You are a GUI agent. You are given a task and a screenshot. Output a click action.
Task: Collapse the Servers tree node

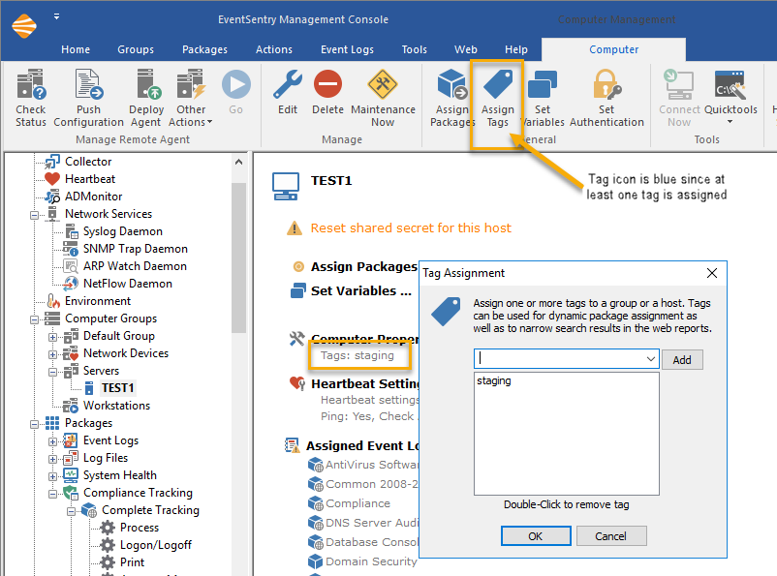coord(52,372)
